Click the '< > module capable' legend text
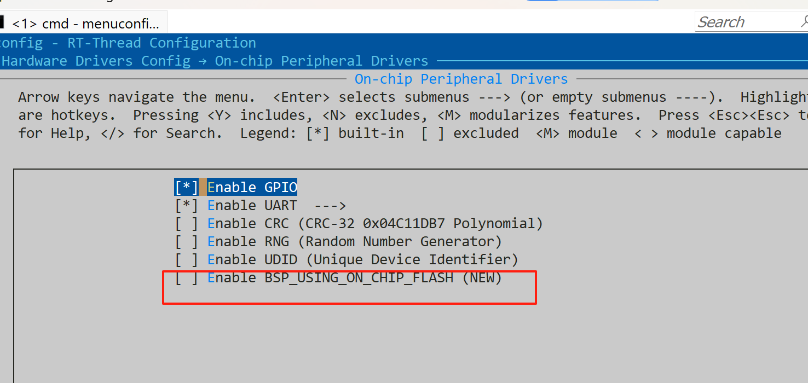The image size is (808, 383). click(x=708, y=133)
